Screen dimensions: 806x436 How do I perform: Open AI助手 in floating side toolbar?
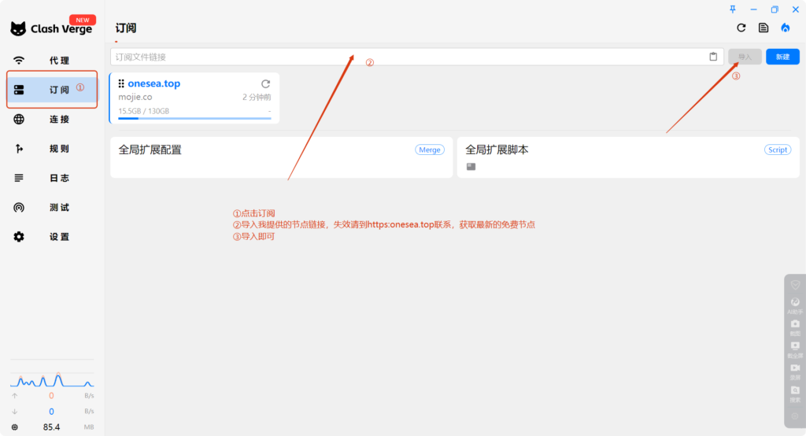tap(795, 305)
